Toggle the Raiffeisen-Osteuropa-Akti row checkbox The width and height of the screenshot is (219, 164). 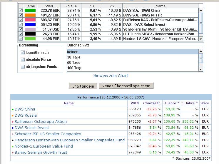tap(21, 20)
